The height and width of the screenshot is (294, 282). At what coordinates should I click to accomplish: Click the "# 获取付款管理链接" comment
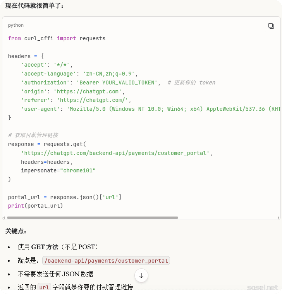(33, 135)
